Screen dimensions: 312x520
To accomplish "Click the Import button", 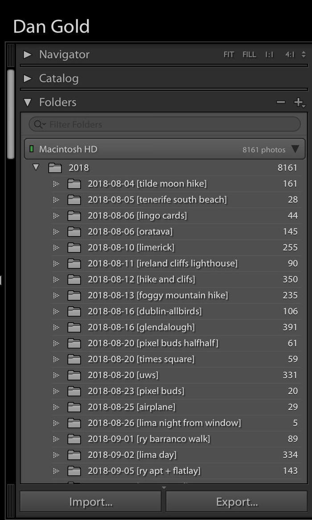I will click(90, 502).
